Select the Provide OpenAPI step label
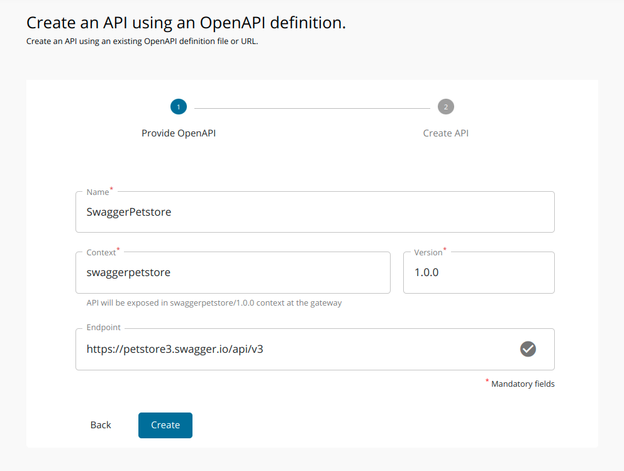Viewport: 624px width, 471px height. [179, 133]
